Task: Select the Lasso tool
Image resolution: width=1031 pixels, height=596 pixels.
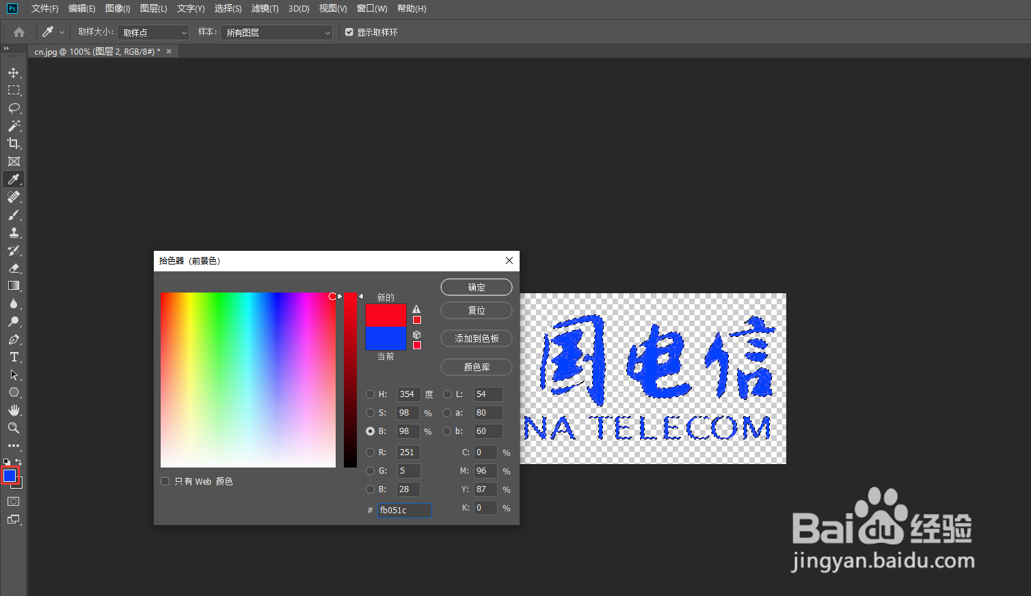Action: (14, 108)
